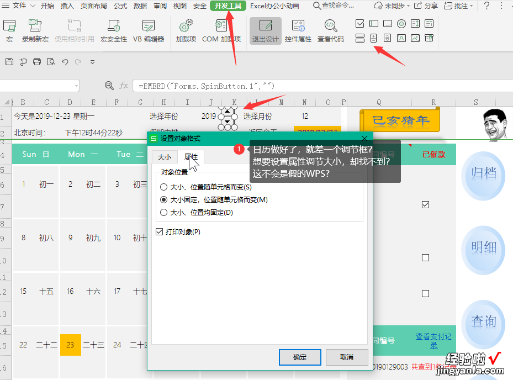Click 取消 to cancel dialog
Screen dimensions: 513x380
347,357
